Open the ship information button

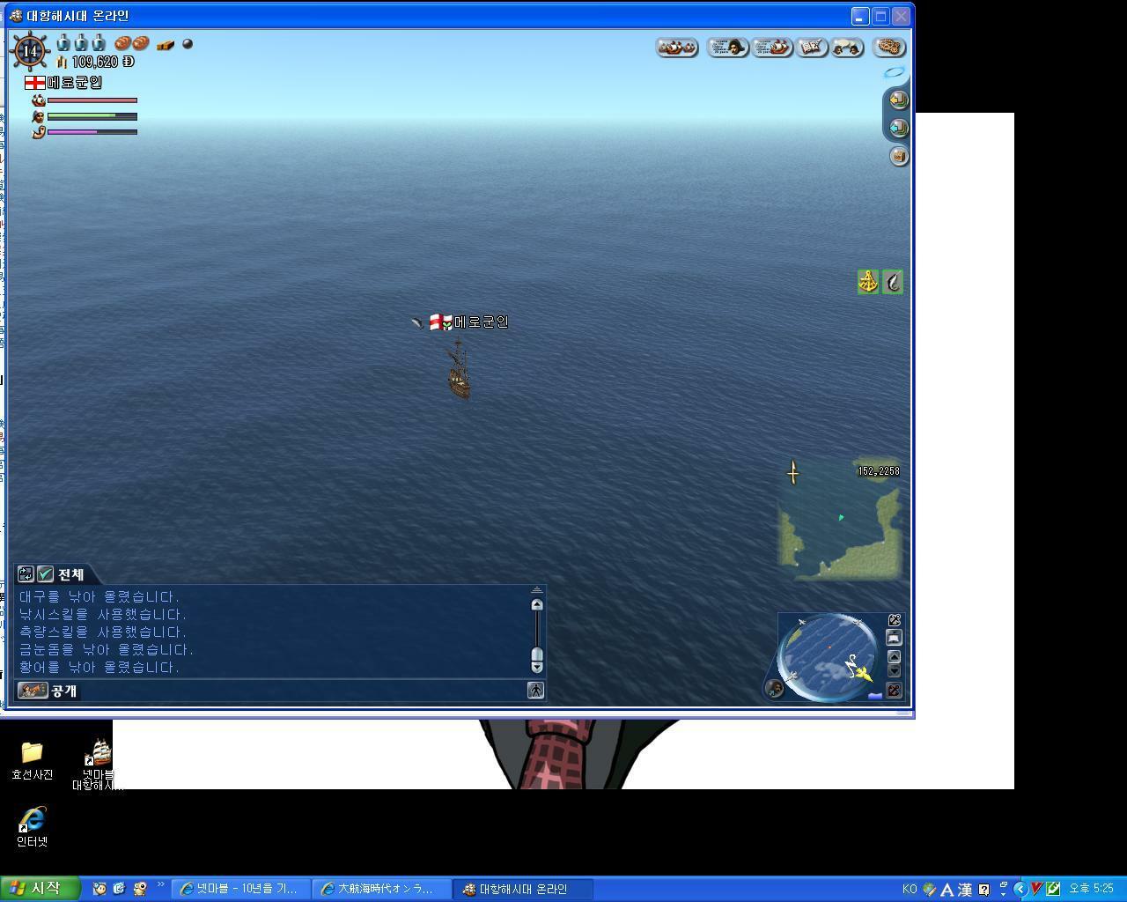(x=772, y=48)
